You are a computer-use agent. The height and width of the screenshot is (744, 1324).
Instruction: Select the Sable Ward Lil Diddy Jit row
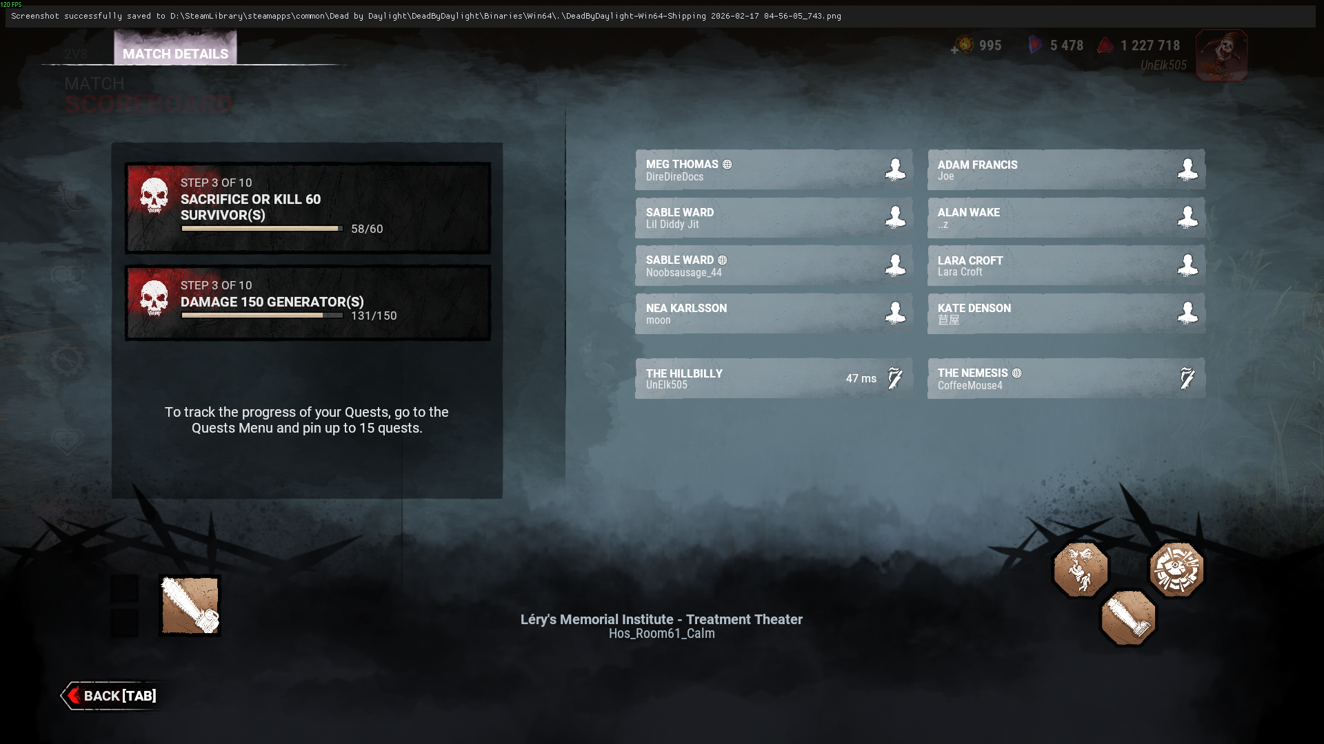[774, 218]
